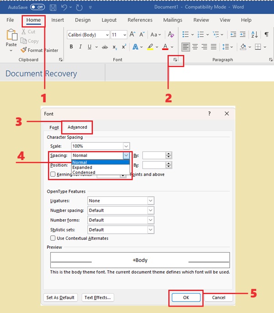Show paragraph marks pilcrow
The image size is (274, 313).
click(266, 34)
